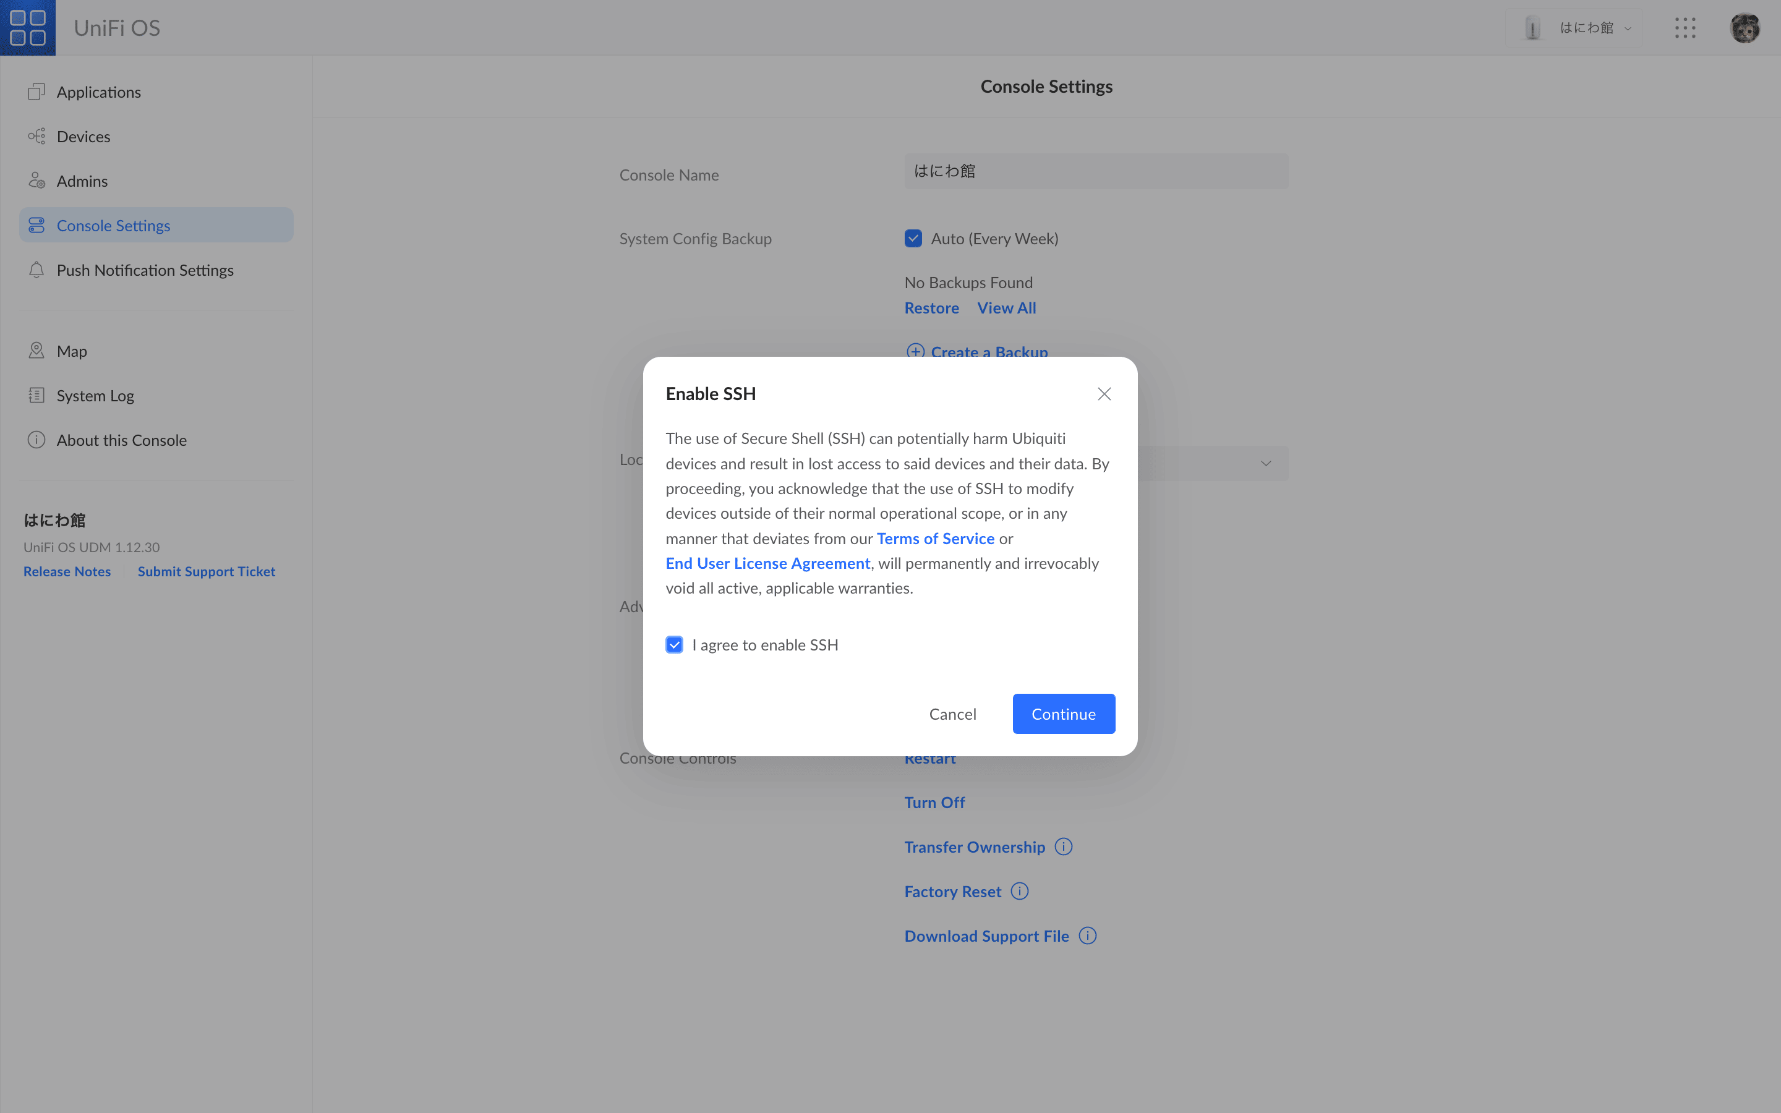Click the System Log icon
The height and width of the screenshot is (1113, 1781).
(x=36, y=395)
